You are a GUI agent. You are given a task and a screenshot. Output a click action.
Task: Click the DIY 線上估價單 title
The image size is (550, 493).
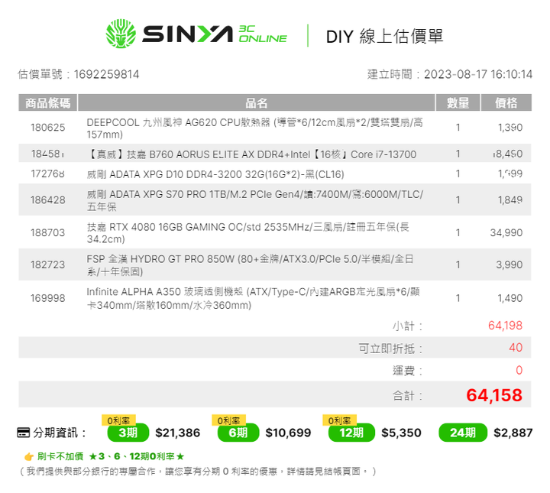384,37
